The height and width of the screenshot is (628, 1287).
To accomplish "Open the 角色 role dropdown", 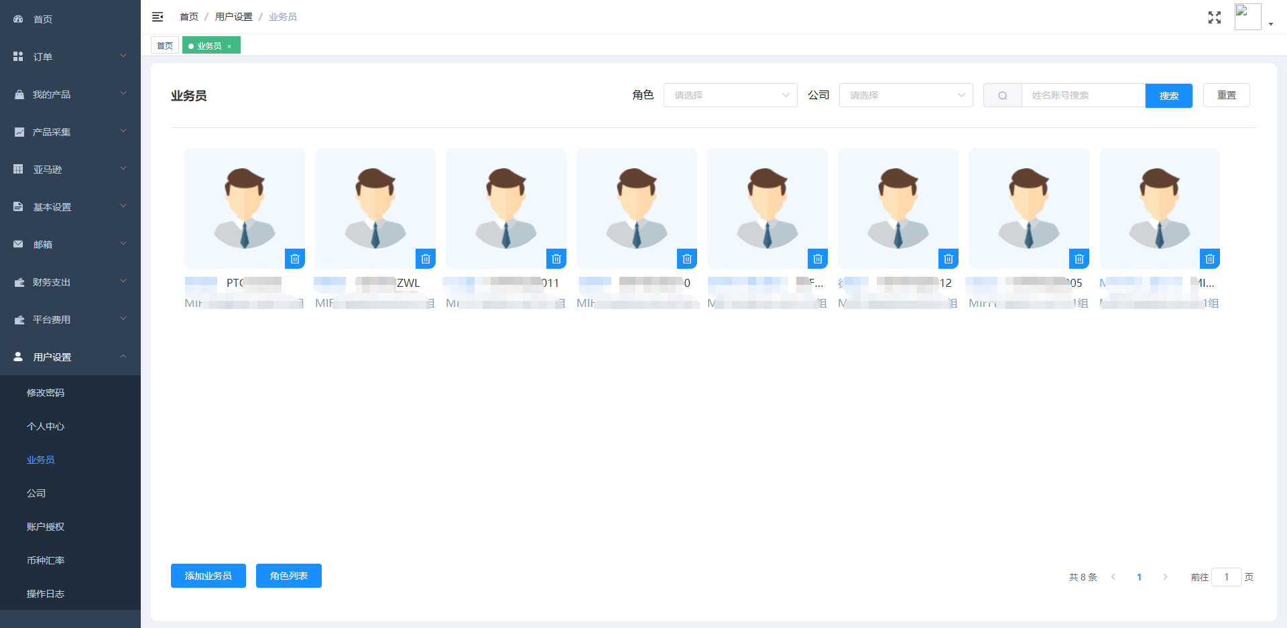I will (x=730, y=95).
